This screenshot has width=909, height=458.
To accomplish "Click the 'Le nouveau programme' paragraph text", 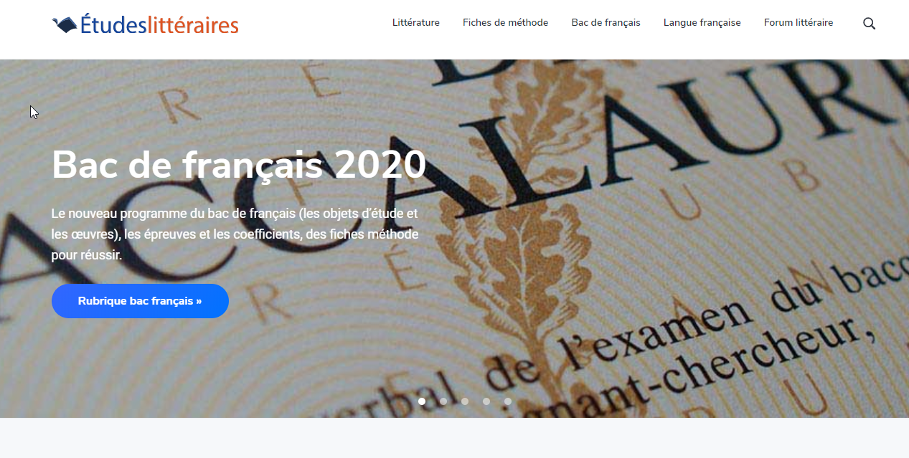I will pos(235,234).
